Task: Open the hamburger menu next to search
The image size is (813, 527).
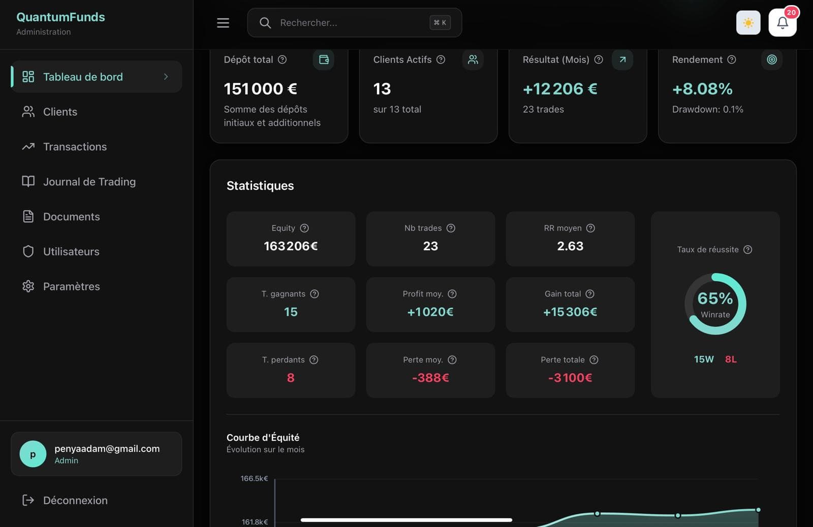Action: tap(223, 22)
